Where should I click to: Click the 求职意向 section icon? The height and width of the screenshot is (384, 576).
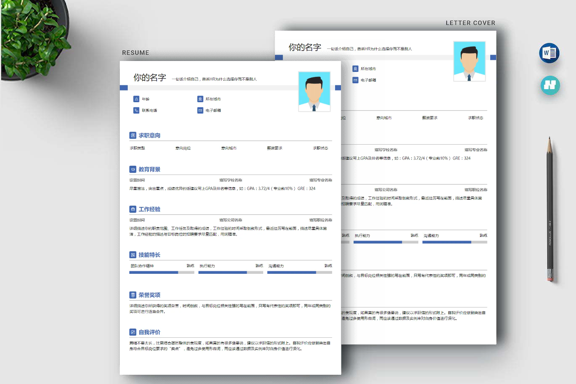(133, 135)
